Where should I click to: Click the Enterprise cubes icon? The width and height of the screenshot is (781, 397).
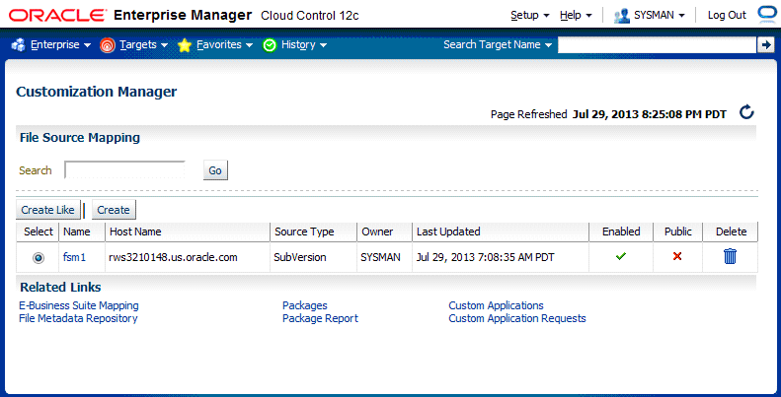click(x=19, y=44)
